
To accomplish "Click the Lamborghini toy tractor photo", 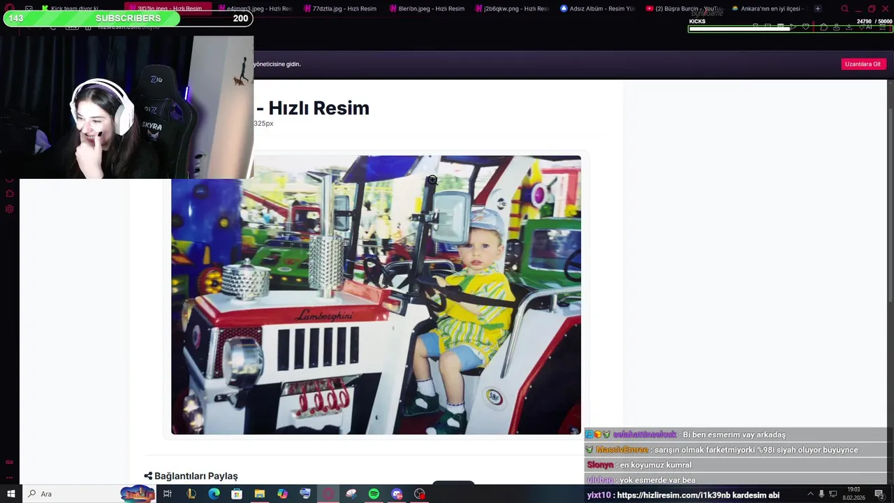I will pyautogui.click(x=376, y=295).
